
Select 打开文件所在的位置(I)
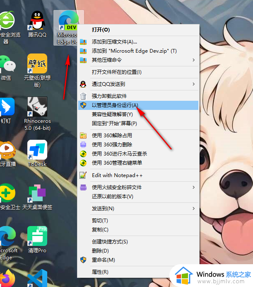tap(138, 72)
